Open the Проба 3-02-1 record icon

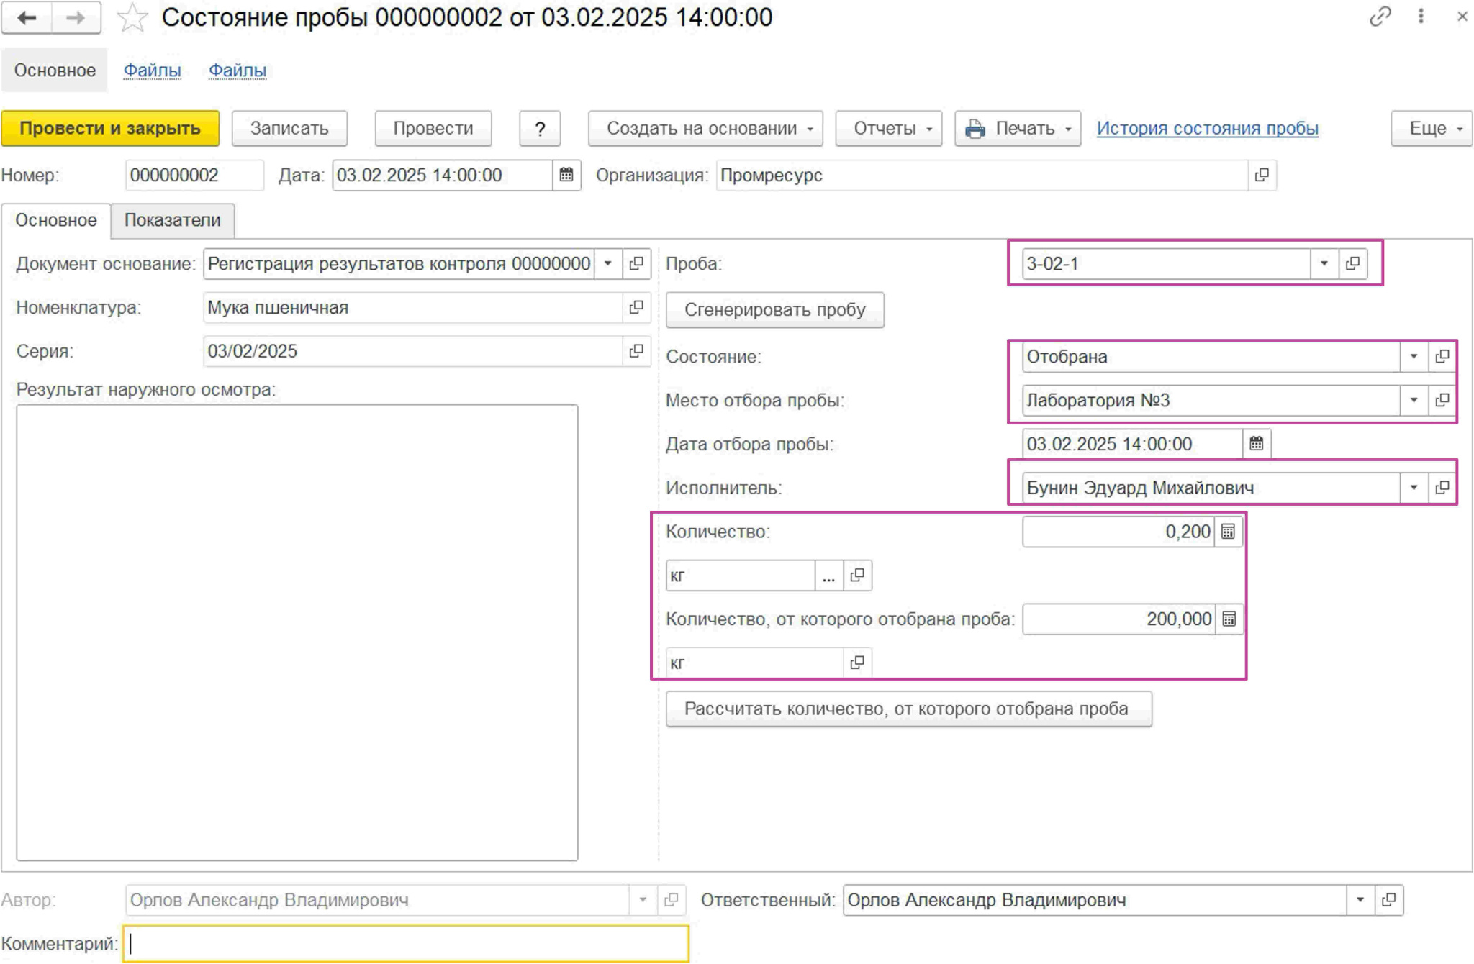(x=1352, y=263)
